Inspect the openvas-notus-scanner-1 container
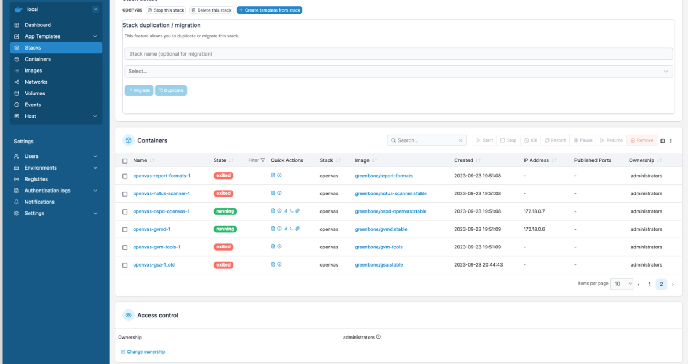Viewport: 688px width, 364px height. click(279, 193)
